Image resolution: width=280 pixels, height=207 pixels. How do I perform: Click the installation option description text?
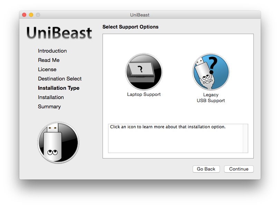coord(168,127)
